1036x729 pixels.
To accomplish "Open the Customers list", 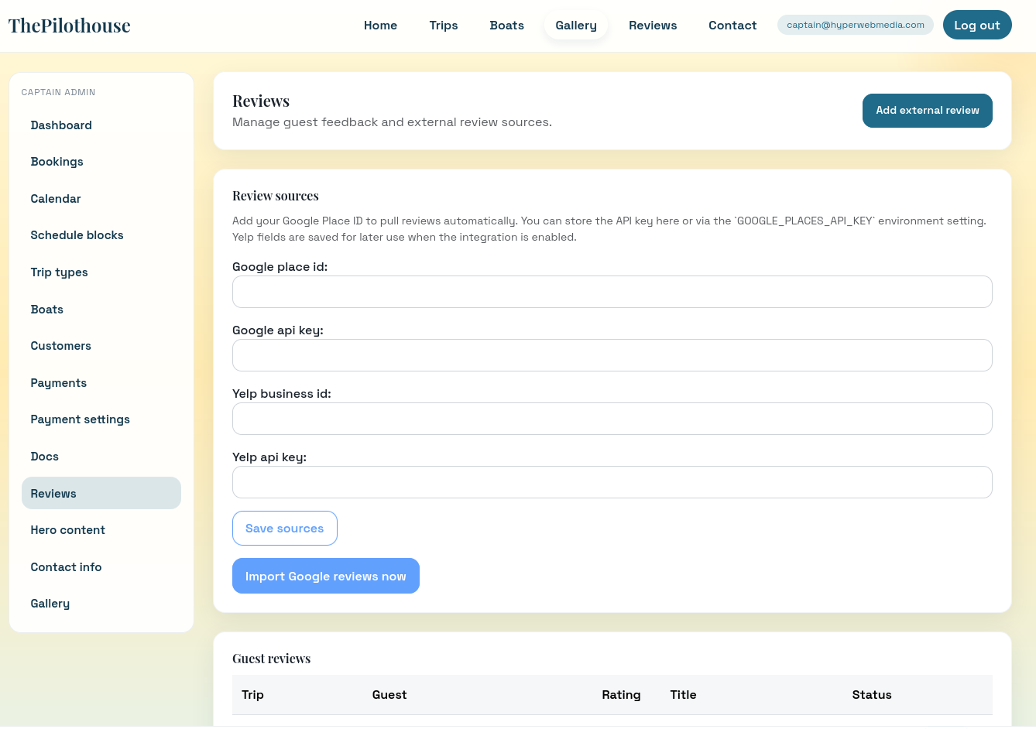I will pos(60,346).
